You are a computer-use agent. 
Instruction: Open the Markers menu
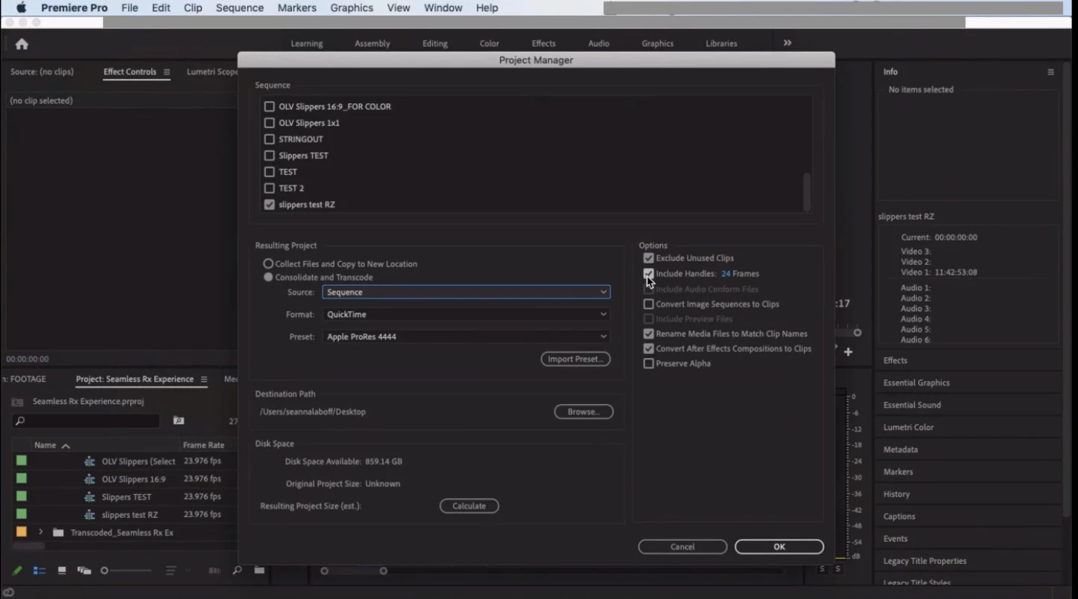coord(297,7)
